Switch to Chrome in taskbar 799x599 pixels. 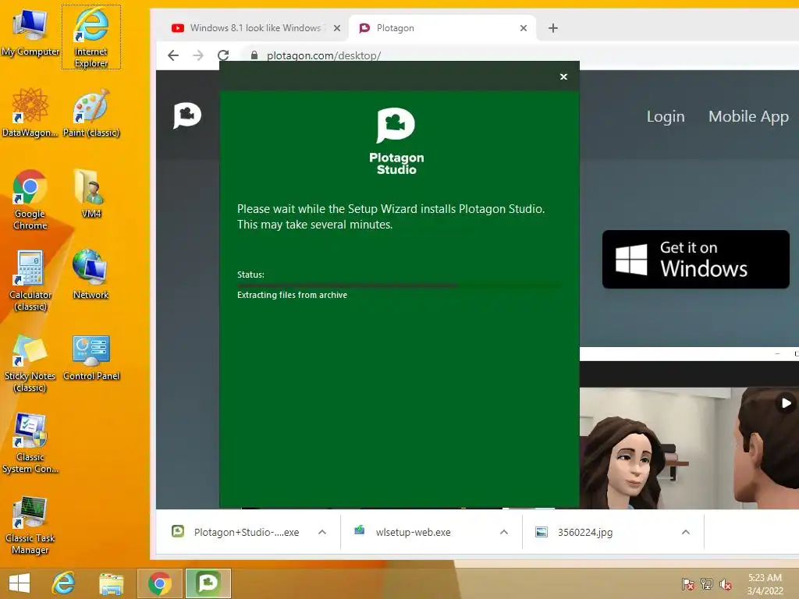(159, 583)
